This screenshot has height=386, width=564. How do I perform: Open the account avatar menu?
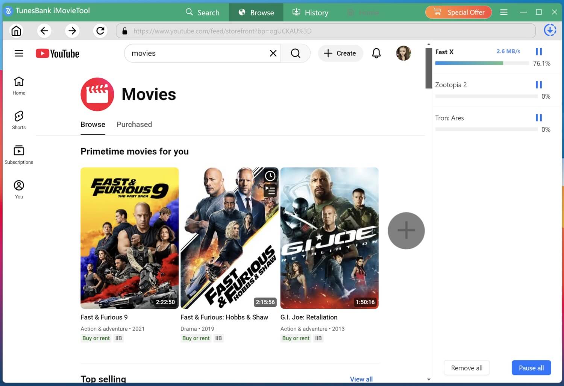[x=403, y=53]
